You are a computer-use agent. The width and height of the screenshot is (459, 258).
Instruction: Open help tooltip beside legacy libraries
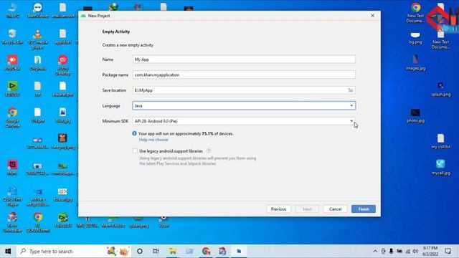pyautogui.click(x=209, y=151)
